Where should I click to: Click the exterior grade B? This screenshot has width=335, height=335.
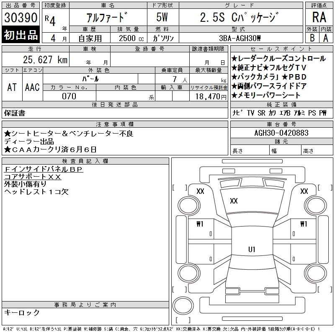click(312, 38)
